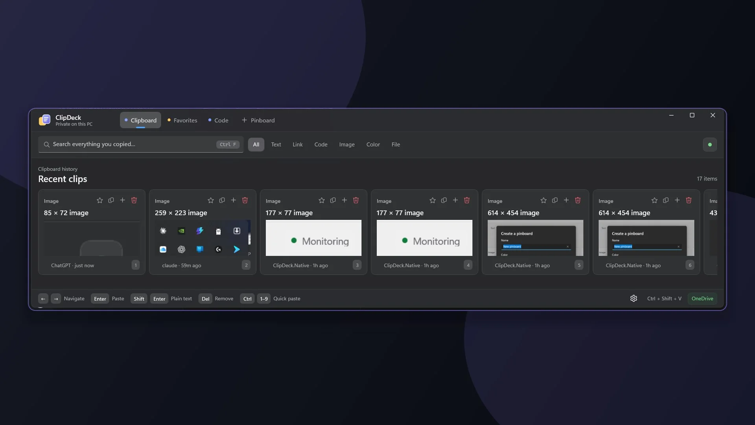Filter clips by Image
Viewport: 755px width, 425px height.
coord(347,144)
